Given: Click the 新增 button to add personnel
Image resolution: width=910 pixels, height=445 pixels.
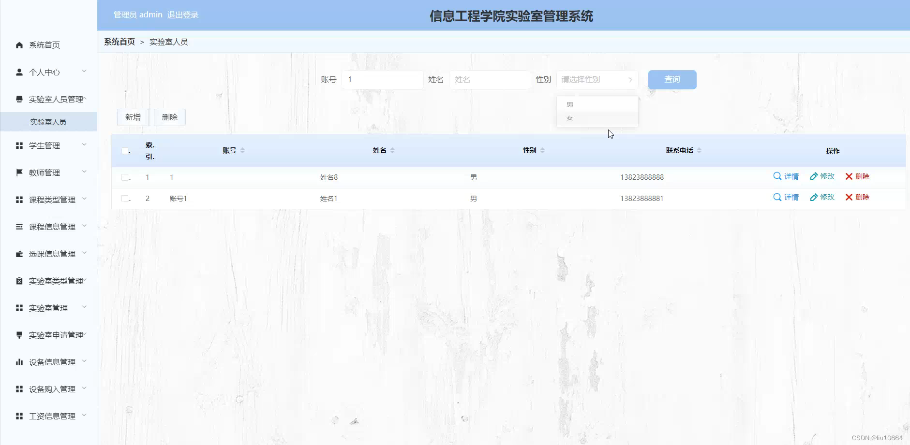Looking at the screenshot, I should pyautogui.click(x=133, y=117).
